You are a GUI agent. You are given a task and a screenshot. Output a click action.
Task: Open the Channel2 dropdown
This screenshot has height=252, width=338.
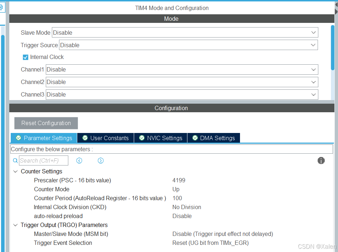click(314, 82)
